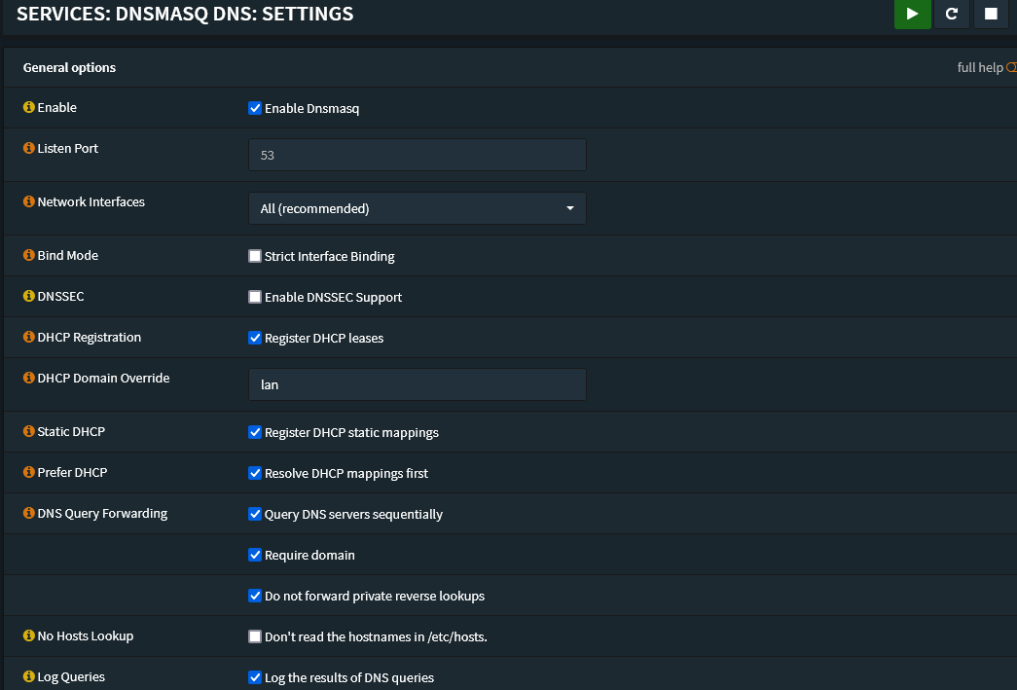Screen dimensions: 1017x690
Task: Uncheck Register DHCP static mappings
Action: 255,432
